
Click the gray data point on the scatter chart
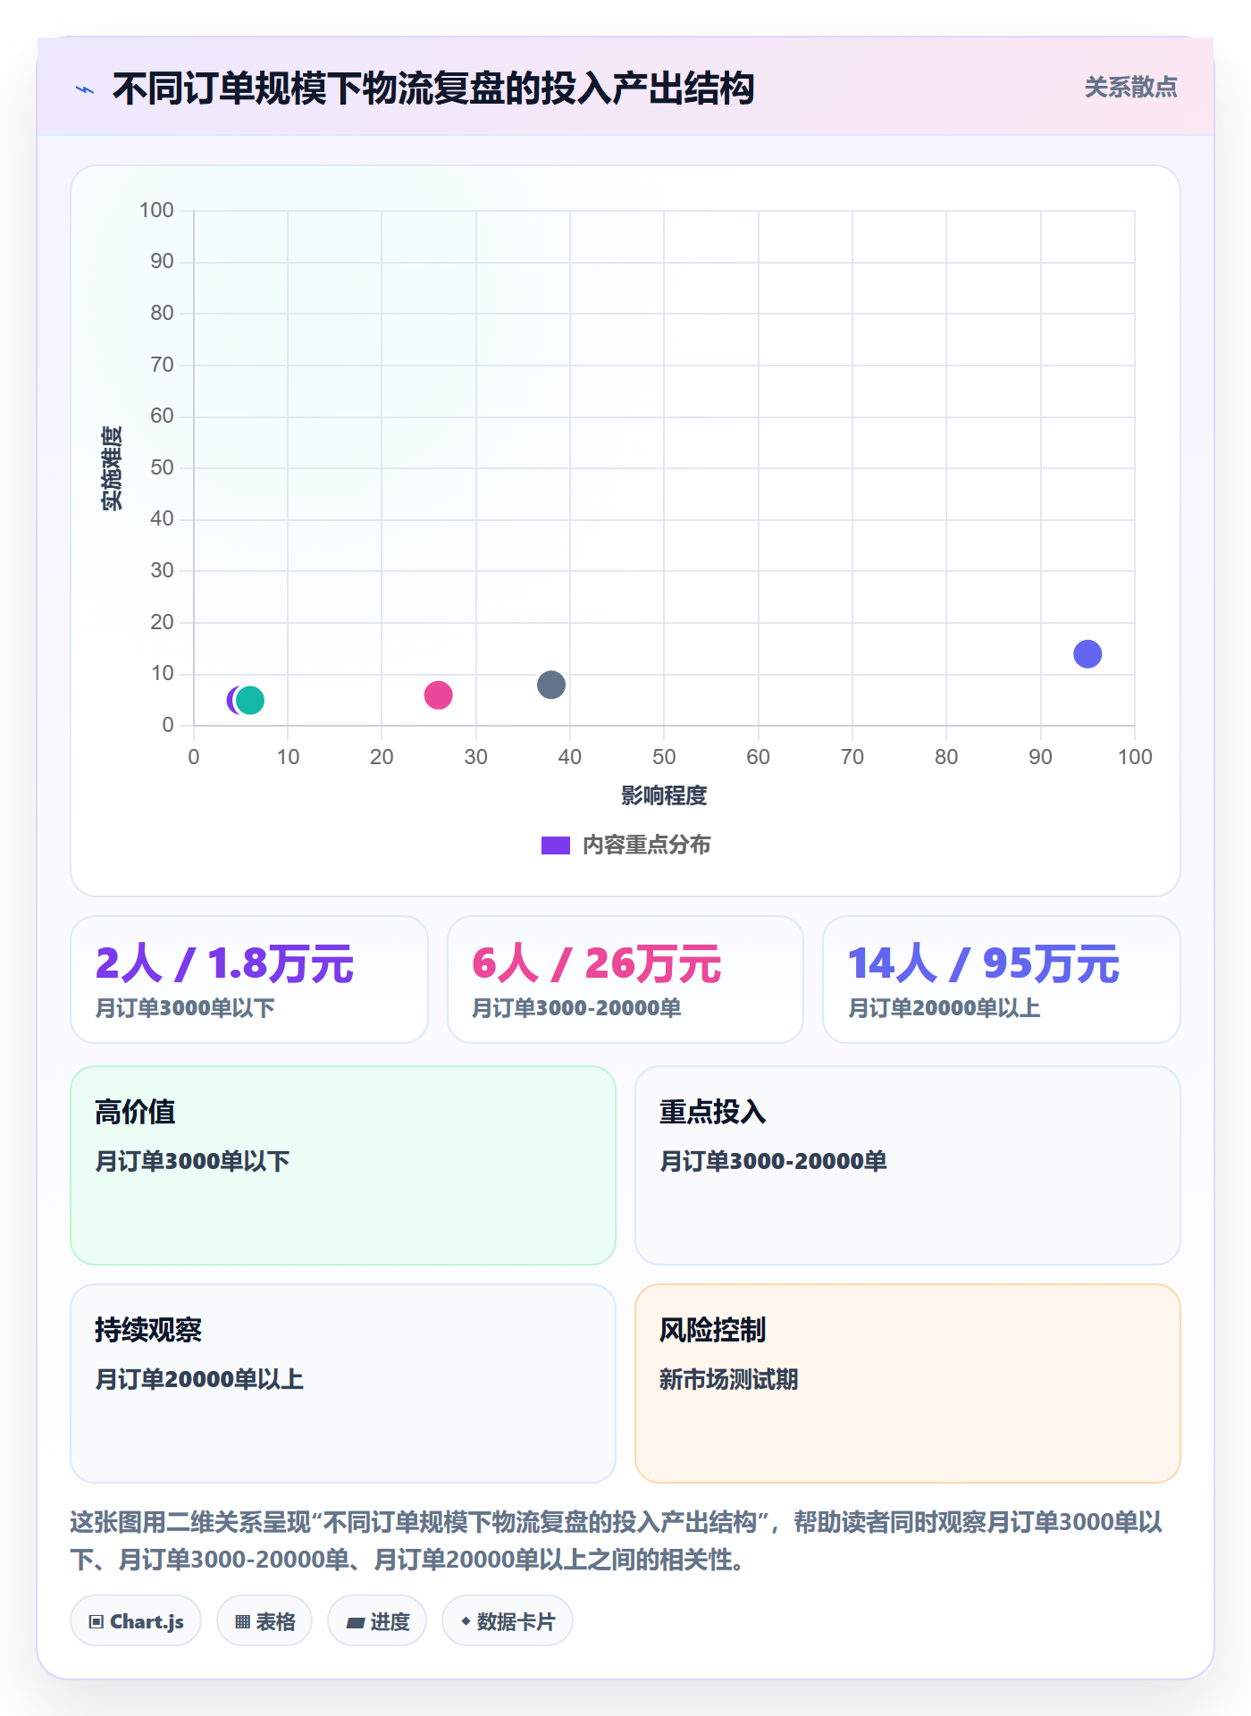coord(551,685)
